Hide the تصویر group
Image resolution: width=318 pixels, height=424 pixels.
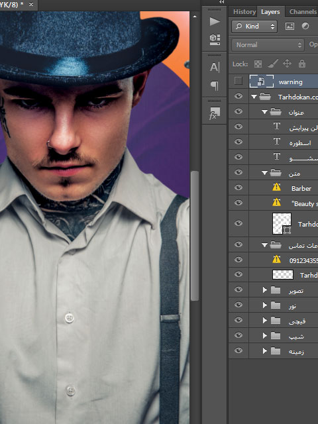238,290
